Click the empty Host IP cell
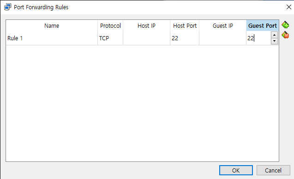 [146, 38]
